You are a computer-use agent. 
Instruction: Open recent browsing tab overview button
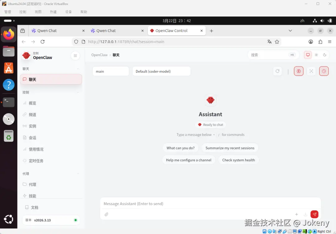[22, 31]
